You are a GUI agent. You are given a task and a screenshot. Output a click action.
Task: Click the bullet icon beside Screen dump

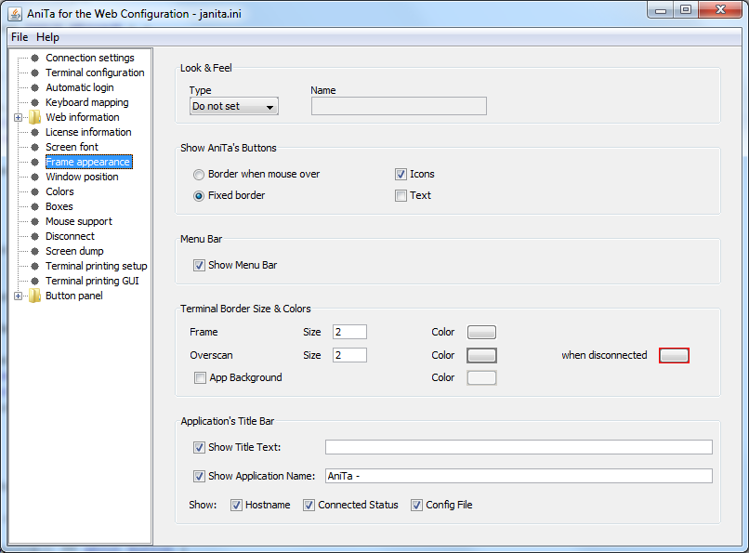pos(35,251)
